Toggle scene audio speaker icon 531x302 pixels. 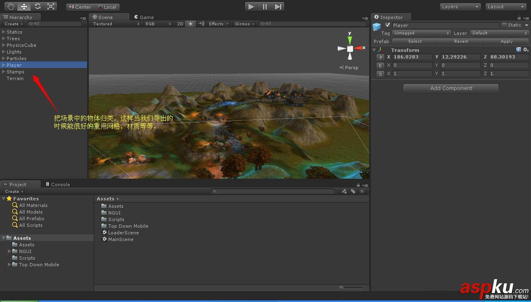tap(201, 24)
